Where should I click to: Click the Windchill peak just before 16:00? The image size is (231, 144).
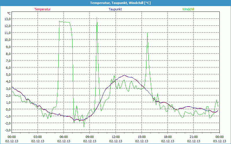(148, 33)
